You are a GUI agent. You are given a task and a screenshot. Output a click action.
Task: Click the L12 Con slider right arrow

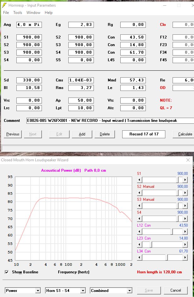point(185,232)
